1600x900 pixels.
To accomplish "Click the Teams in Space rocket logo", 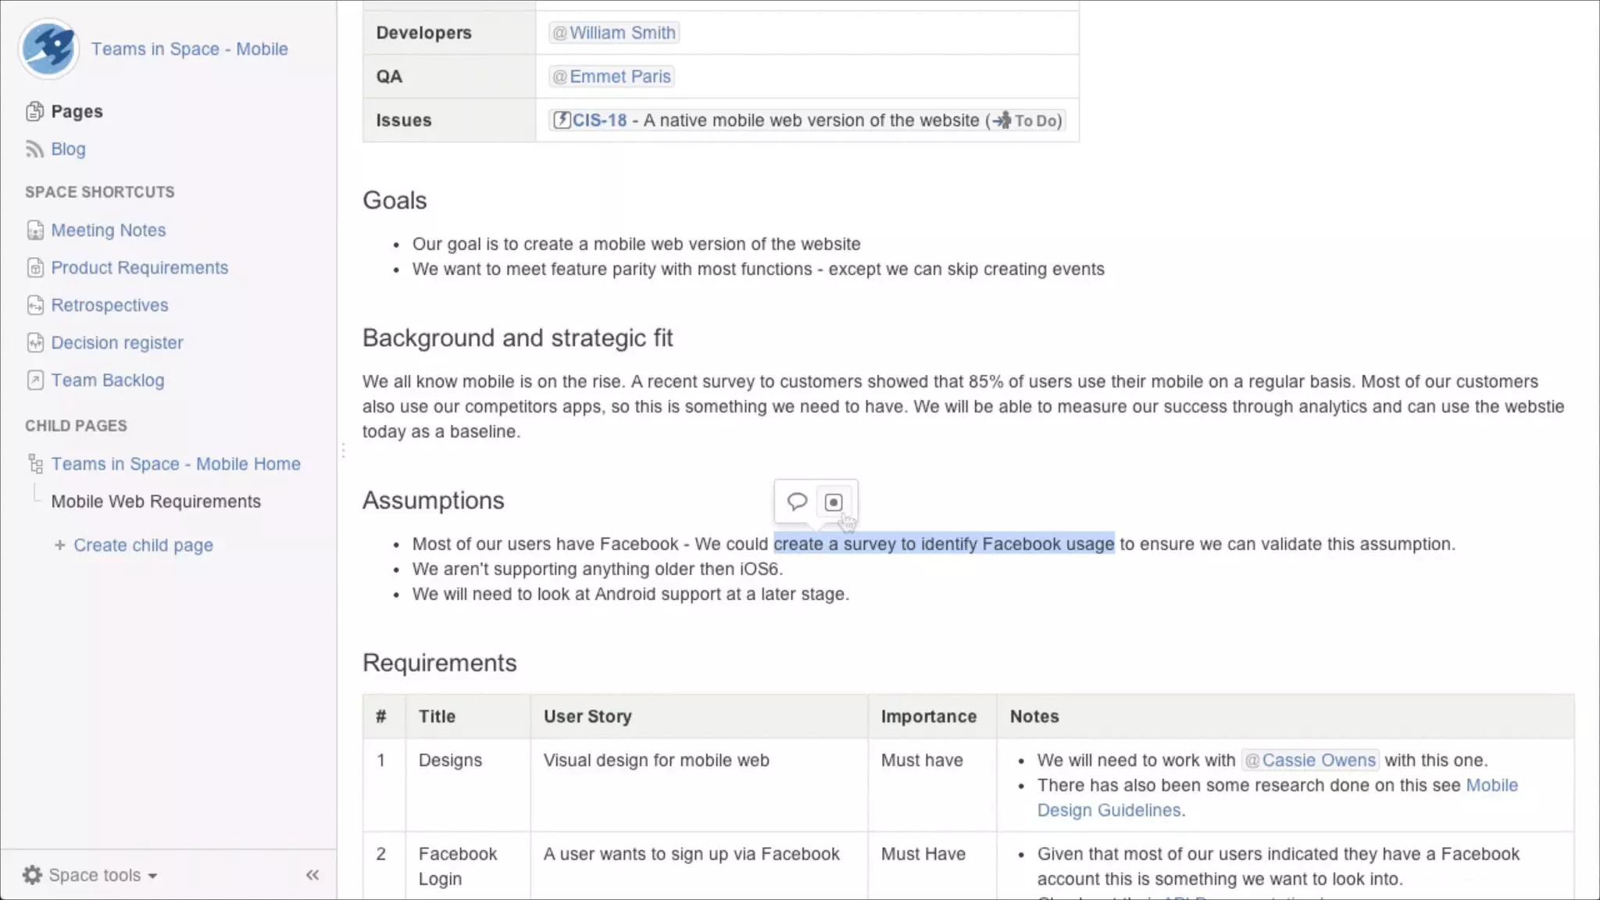I will pos(48,48).
